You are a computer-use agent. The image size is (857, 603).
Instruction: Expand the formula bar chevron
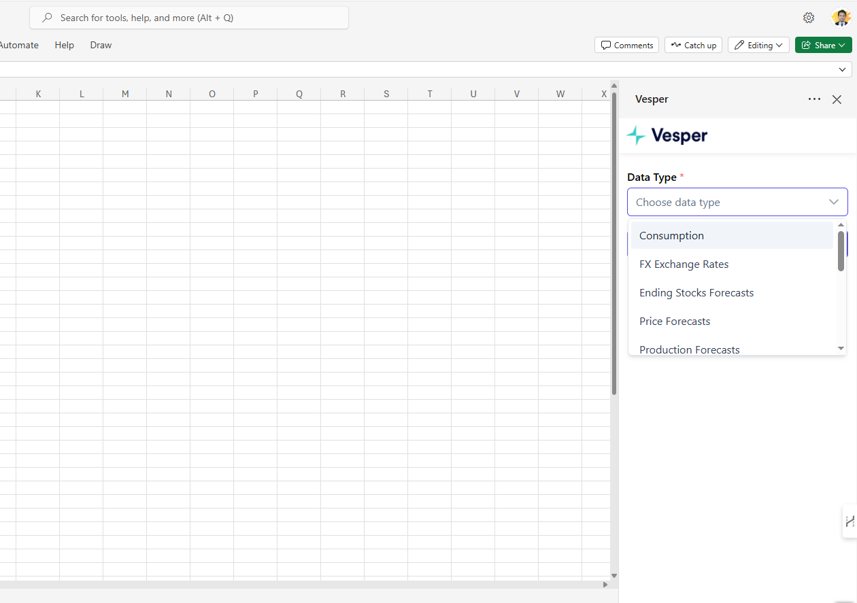tap(843, 69)
